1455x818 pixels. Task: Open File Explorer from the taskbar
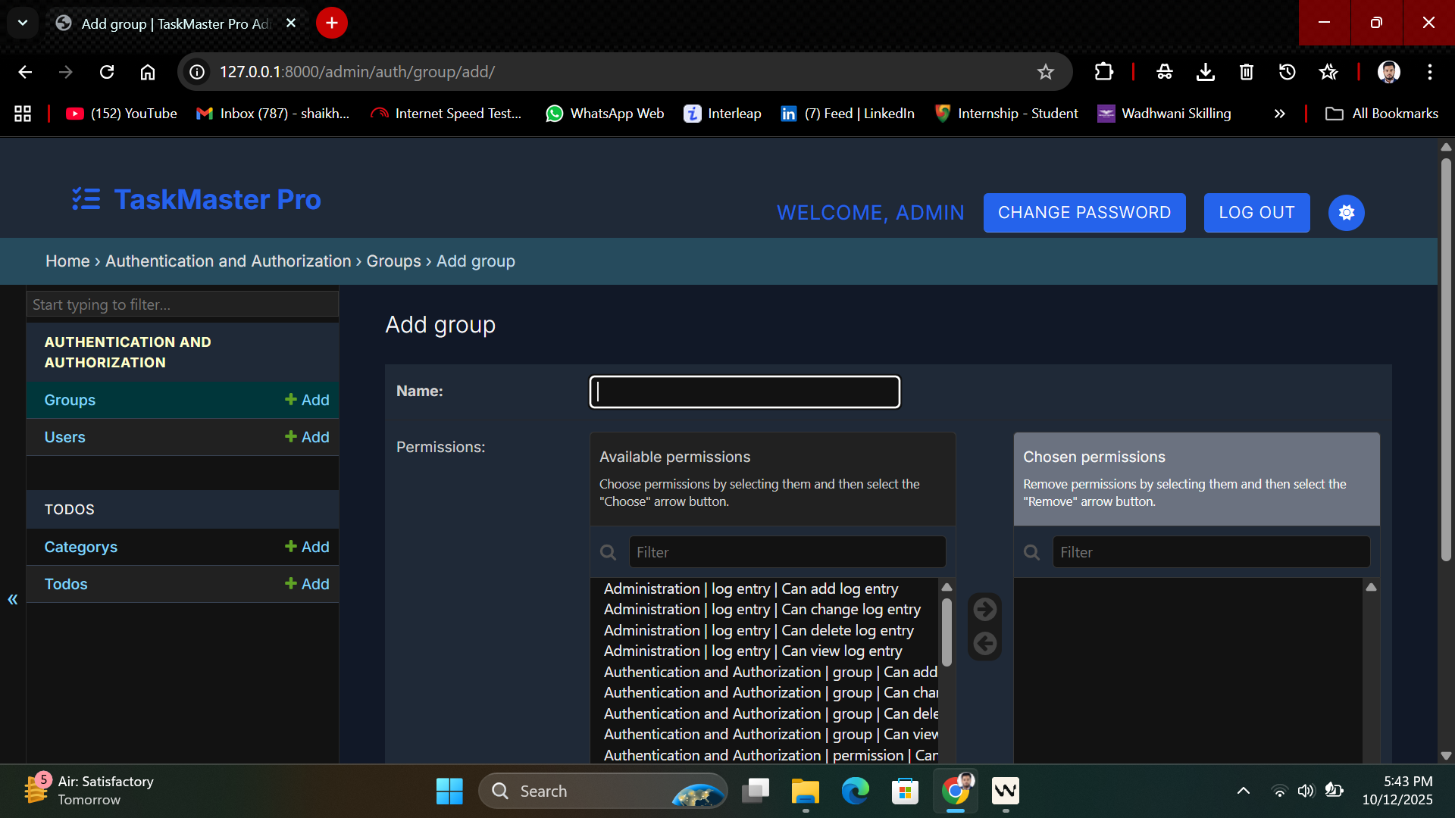tap(806, 791)
